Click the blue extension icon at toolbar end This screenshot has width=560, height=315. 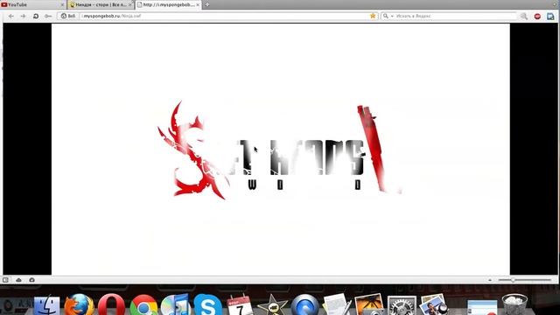pos(550,16)
